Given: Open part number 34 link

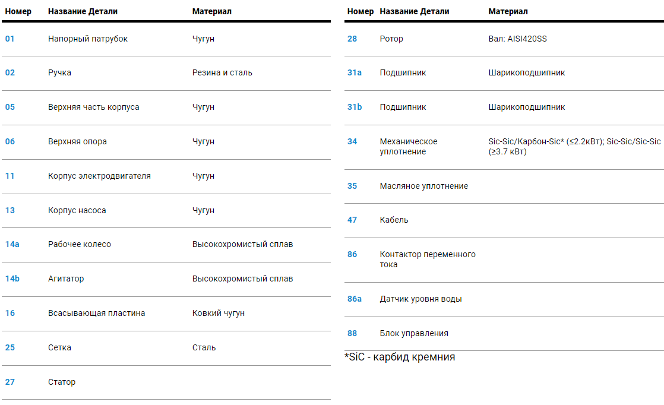Looking at the screenshot, I should [352, 141].
